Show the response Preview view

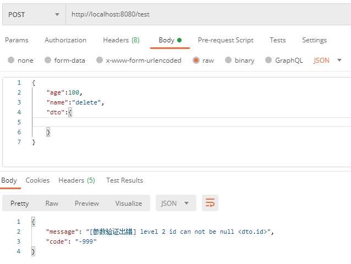pos(87,203)
